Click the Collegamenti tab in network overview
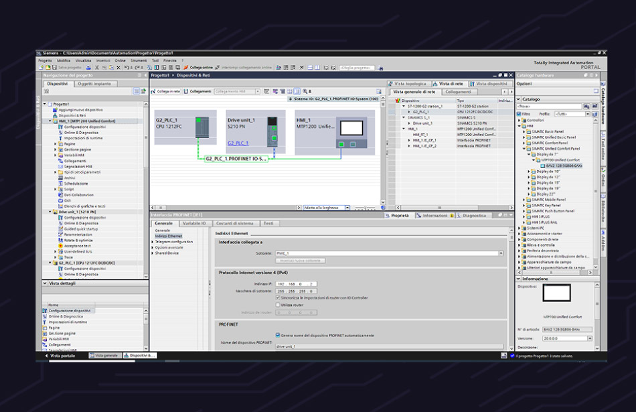 coord(459,92)
